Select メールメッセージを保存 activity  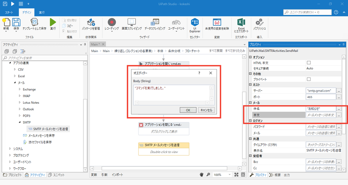(x=39, y=135)
